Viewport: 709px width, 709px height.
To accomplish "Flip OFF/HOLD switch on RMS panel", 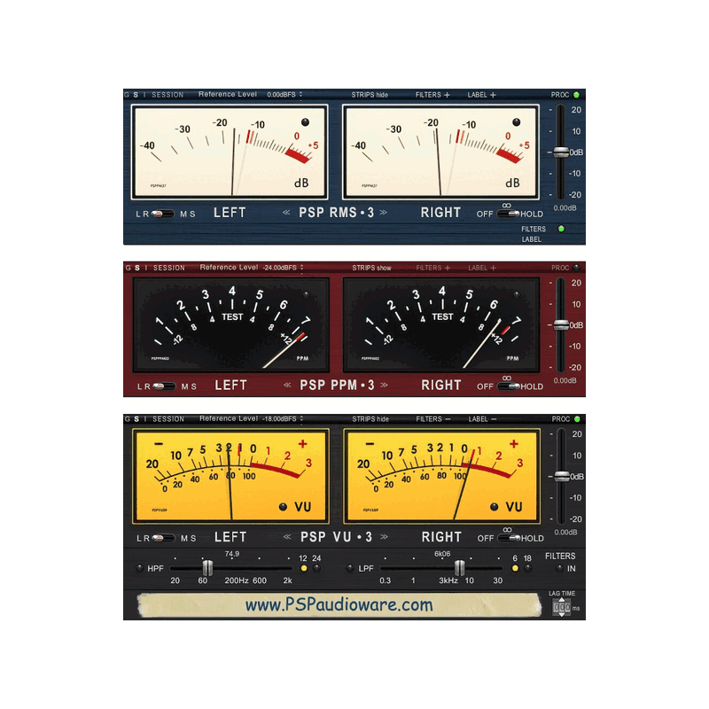I will (508, 214).
